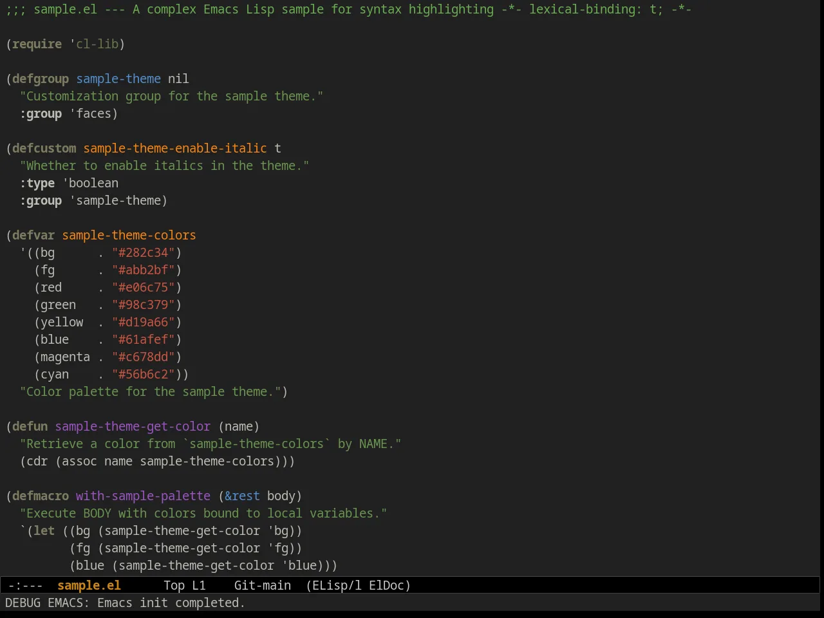This screenshot has height=618, width=824.
Task: Click the 'defun' keyword
Action: pyautogui.click(x=30, y=426)
